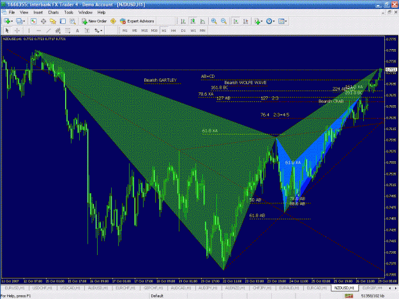Open the Templates icon
Image resolution: width=399 pixels, height=299 pixels.
(x=281, y=21)
